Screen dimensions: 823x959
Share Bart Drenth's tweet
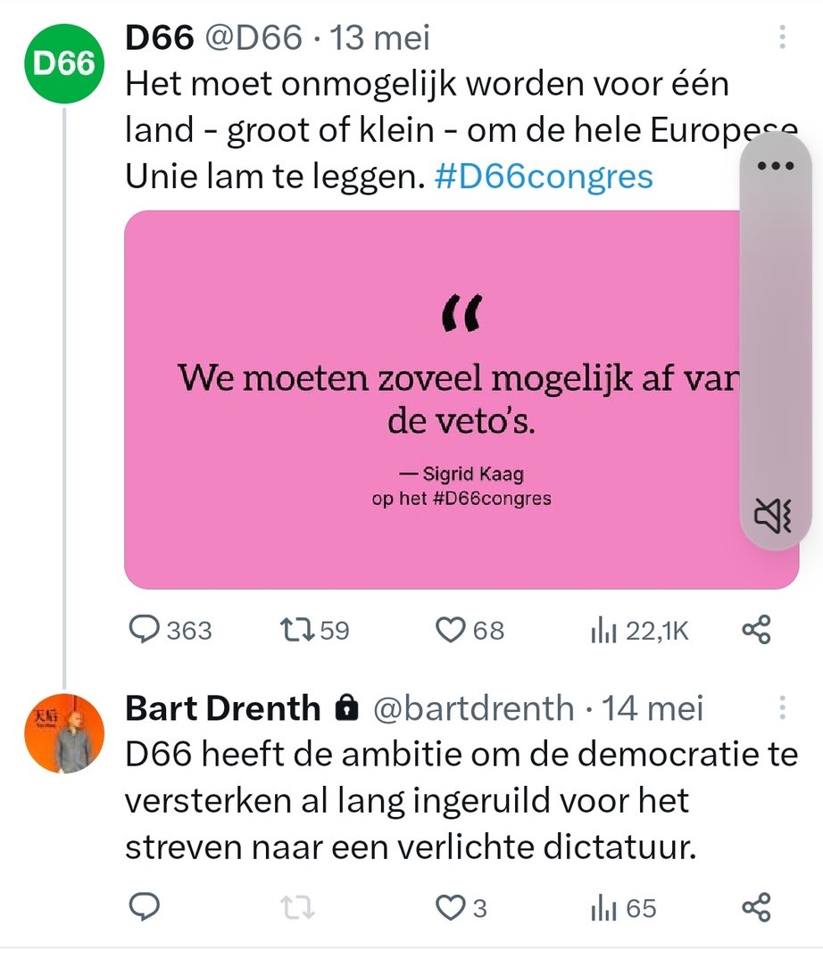755,907
